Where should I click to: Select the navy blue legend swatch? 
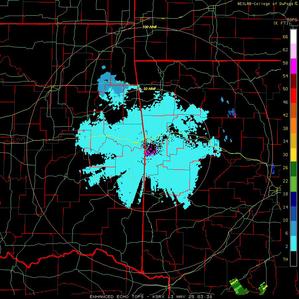click(293, 199)
